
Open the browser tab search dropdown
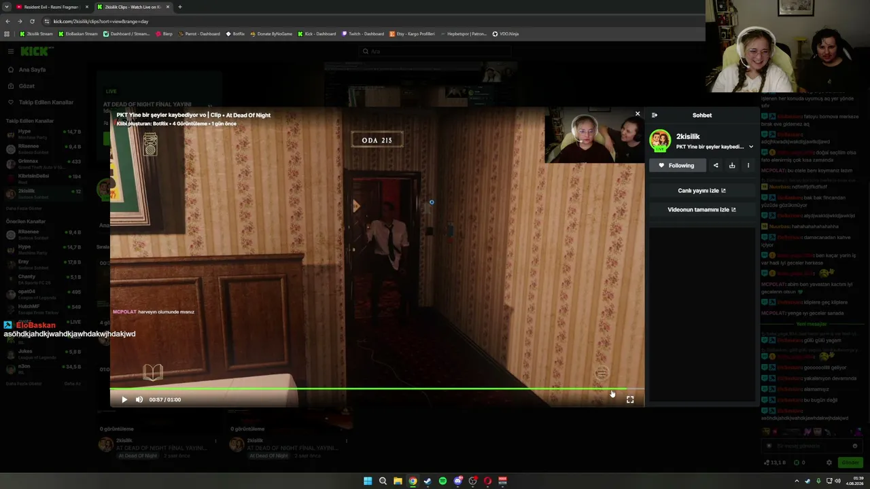pyautogui.click(x=6, y=7)
